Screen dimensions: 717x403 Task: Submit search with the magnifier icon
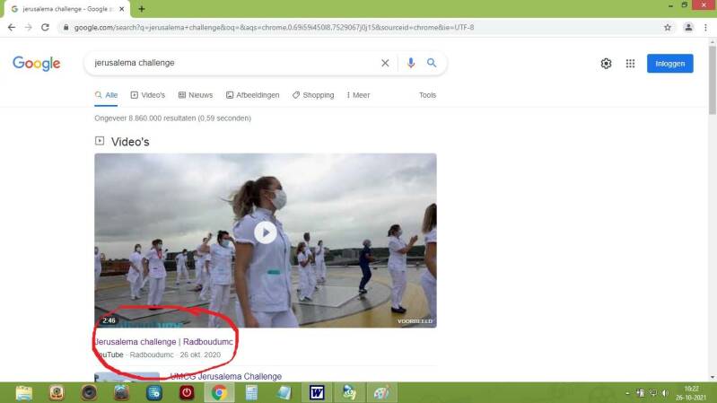pyautogui.click(x=432, y=63)
